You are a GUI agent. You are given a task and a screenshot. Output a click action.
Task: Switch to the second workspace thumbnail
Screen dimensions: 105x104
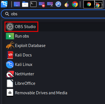[99, 4]
